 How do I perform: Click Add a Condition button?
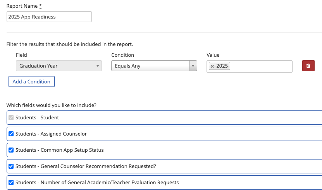point(31,81)
